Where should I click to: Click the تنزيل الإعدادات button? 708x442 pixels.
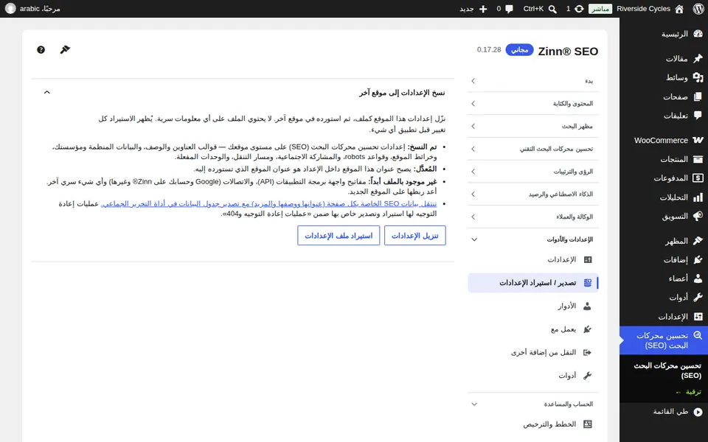[x=415, y=236]
